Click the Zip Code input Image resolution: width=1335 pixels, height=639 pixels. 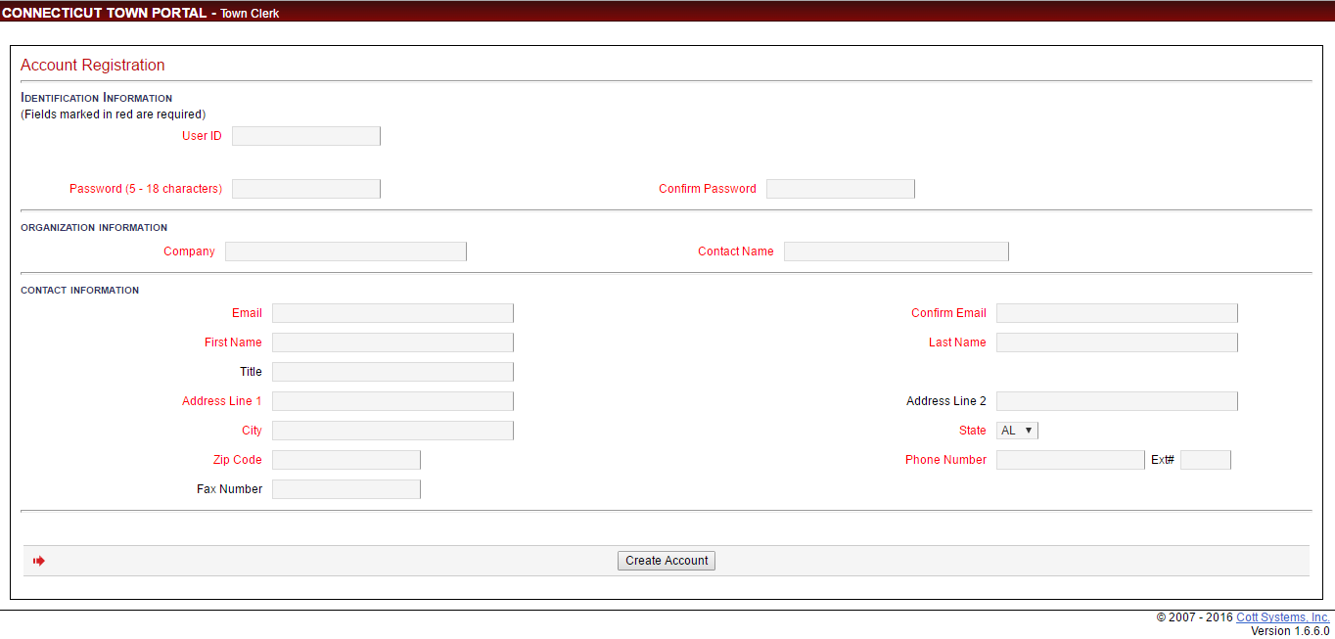click(345, 460)
